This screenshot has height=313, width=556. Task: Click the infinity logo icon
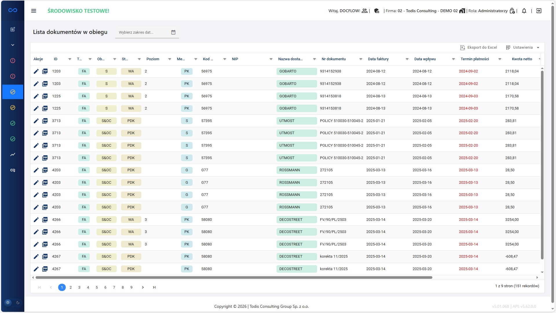13,10
